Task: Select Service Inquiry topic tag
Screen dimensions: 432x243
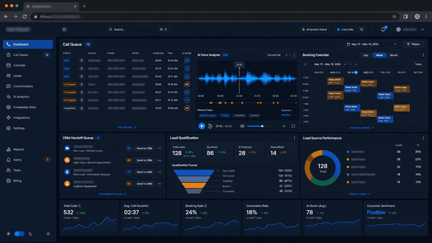Action: tap(207, 115)
